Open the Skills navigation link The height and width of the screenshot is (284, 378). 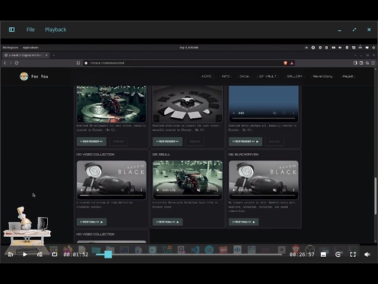click(244, 76)
